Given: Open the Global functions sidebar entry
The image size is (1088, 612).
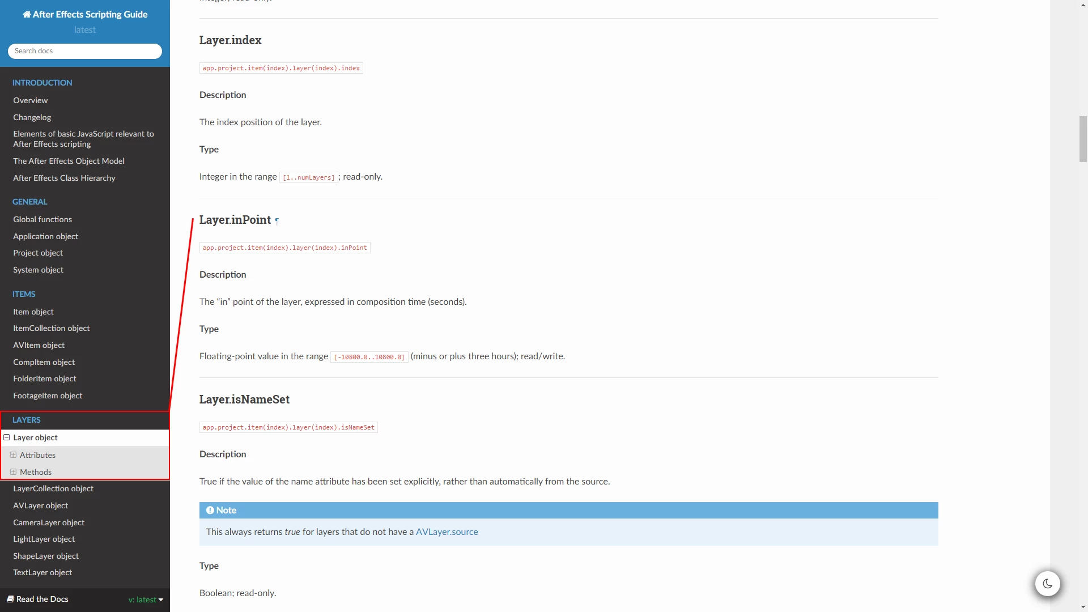Looking at the screenshot, I should pyautogui.click(x=42, y=219).
